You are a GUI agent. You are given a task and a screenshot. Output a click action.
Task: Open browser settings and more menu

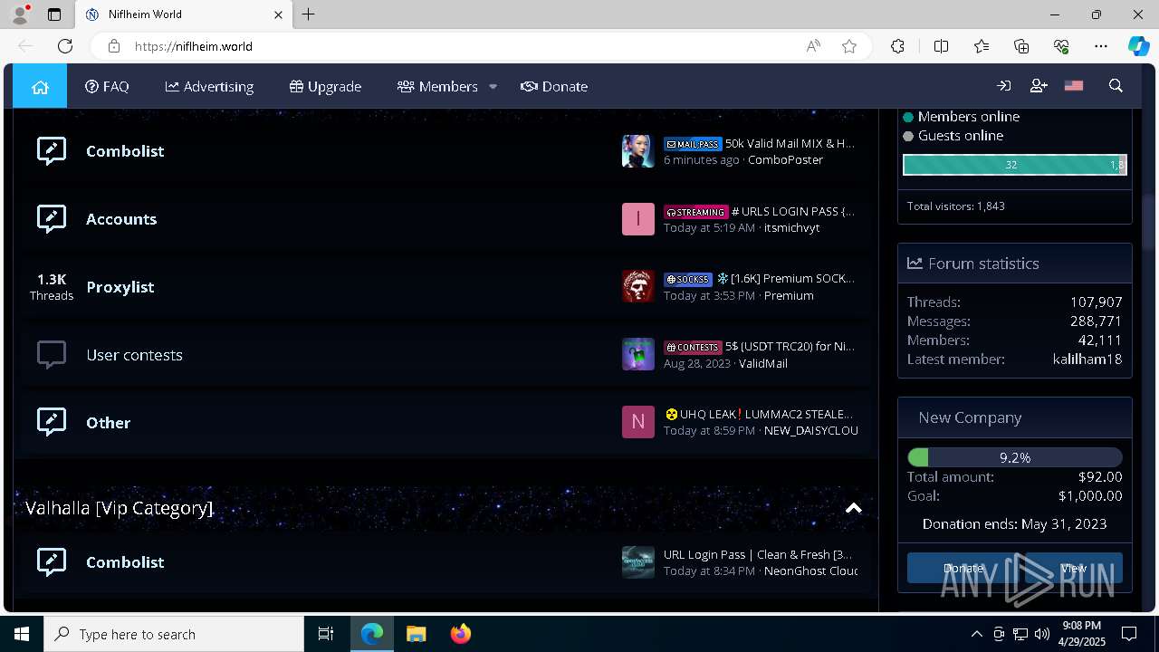(1101, 46)
